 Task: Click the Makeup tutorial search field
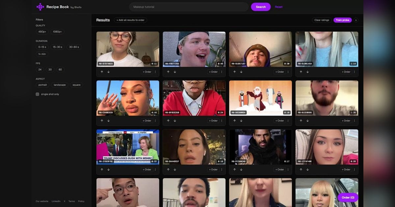pos(189,7)
